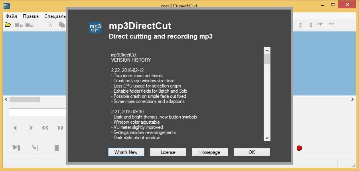The image size is (359, 171).
Task: Click the 'VU meter slightly improved' line
Action: [x=137, y=127]
